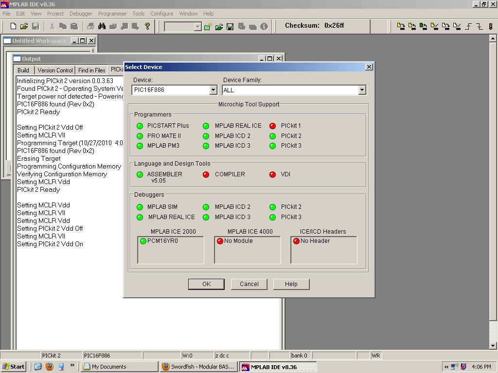Launch Firefox from the quick launch bar

coord(50,367)
